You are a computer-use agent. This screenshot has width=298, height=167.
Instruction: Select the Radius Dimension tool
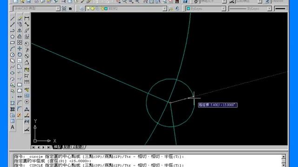click(x=27, y=44)
